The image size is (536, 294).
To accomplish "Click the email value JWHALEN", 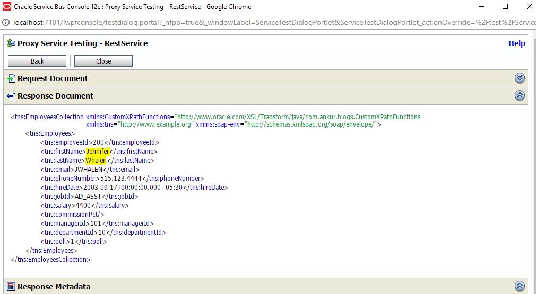I will [x=89, y=169].
